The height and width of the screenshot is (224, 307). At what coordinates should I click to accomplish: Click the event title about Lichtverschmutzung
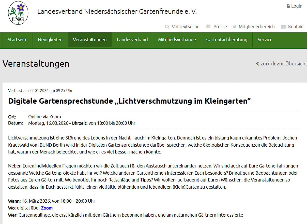click(x=129, y=101)
